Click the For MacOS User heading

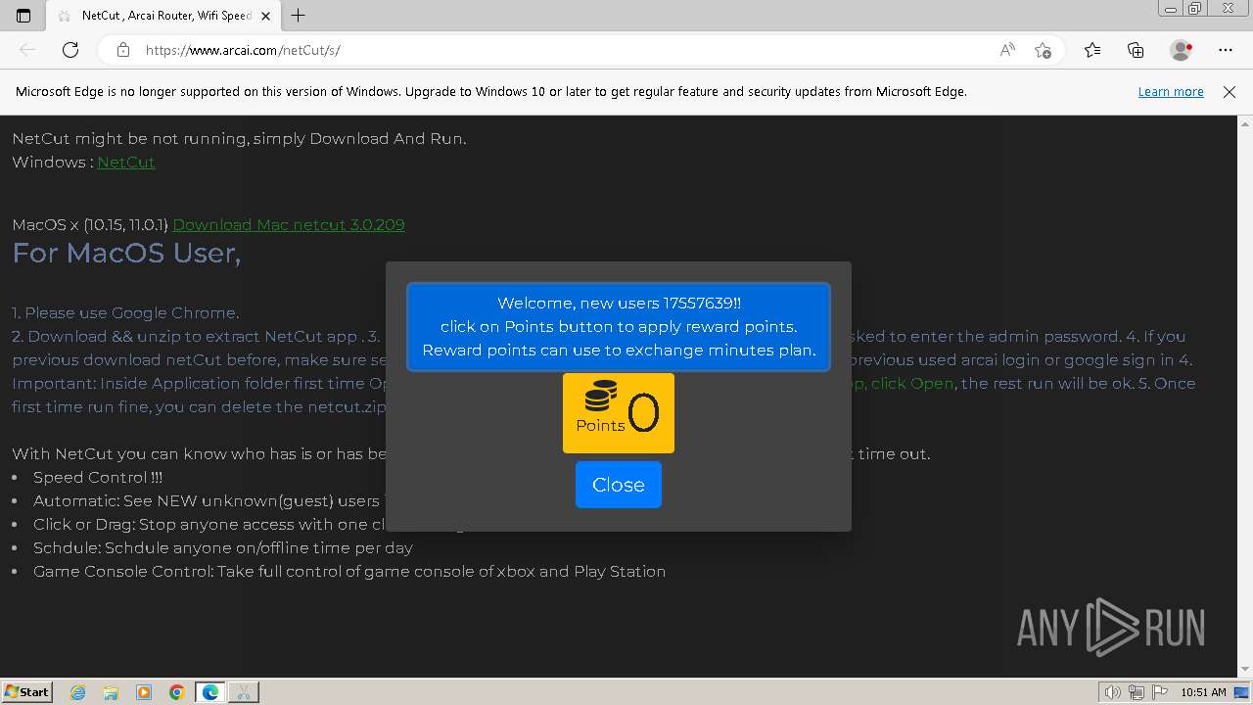point(126,253)
